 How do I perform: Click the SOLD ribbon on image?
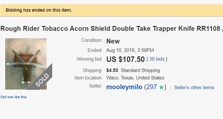42,80
